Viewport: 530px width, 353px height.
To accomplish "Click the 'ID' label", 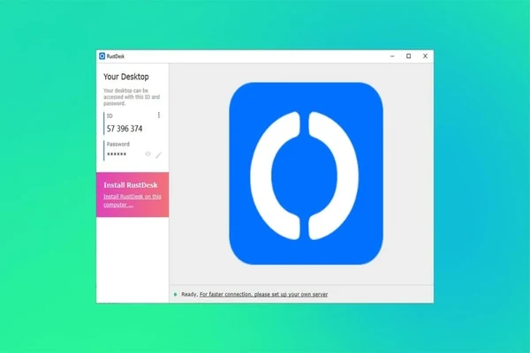I will click(x=110, y=116).
